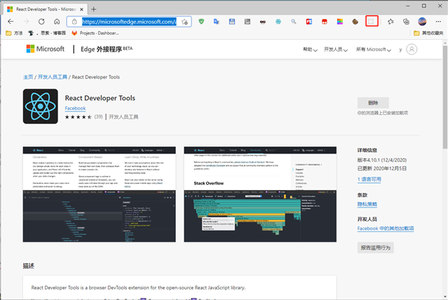Select the React Developer Tools browser tab
The width and height of the screenshot is (448, 300).
(x=46, y=9)
